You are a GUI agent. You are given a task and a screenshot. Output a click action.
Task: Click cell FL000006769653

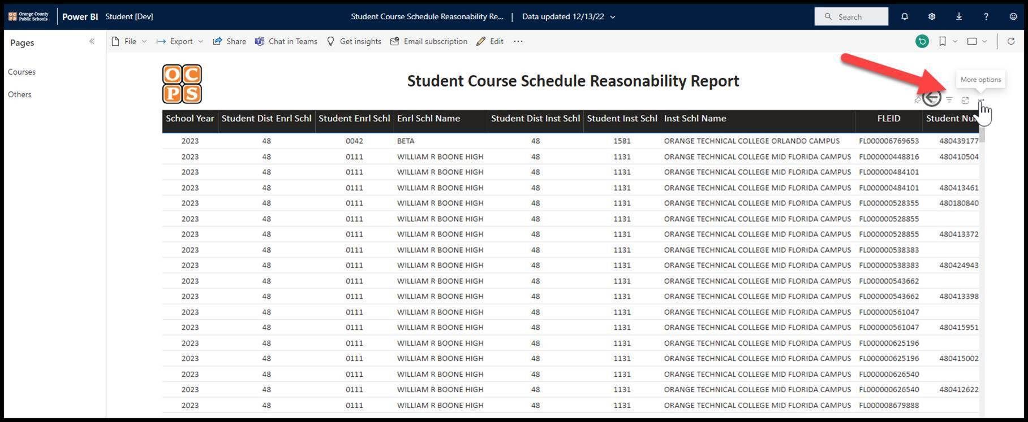click(x=889, y=141)
